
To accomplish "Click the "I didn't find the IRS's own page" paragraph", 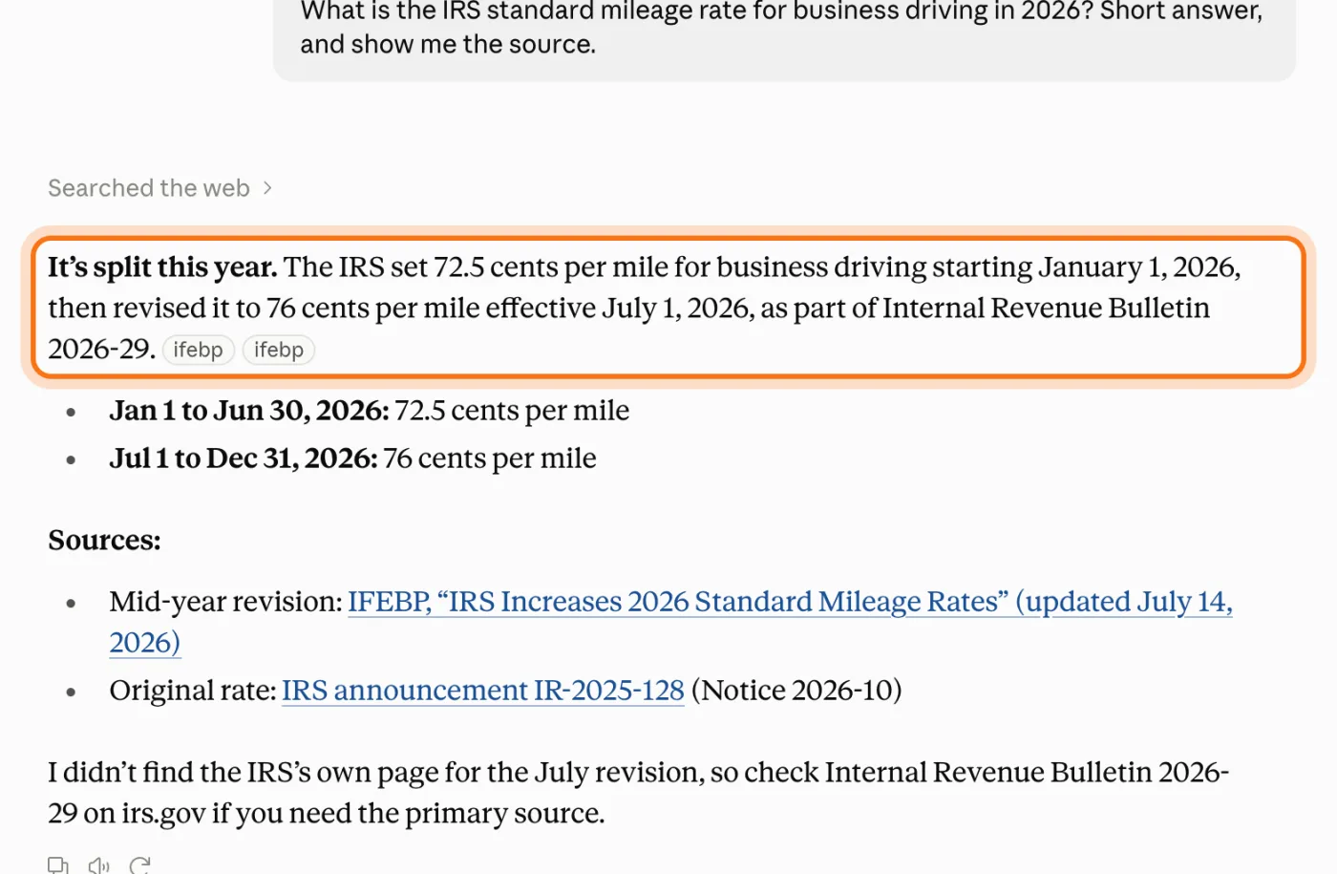I will click(x=639, y=793).
